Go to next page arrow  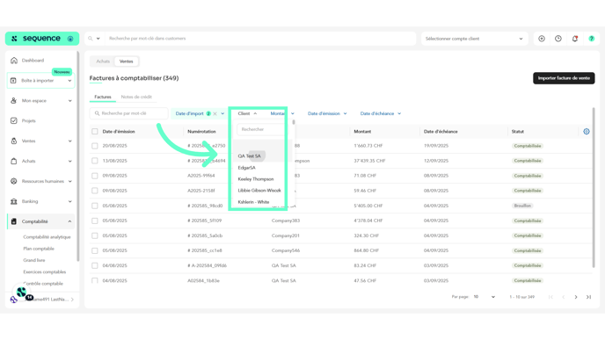[x=576, y=297]
